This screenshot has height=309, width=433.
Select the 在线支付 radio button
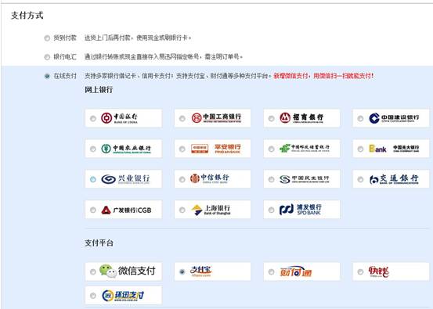pyautogui.click(x=47, y=76)
